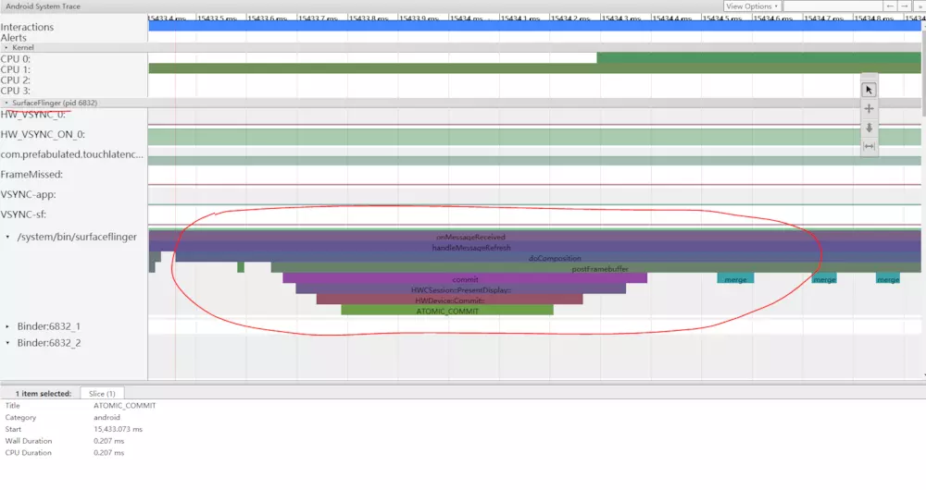
Task: Open the side panel with the » button
Action: [920, 6]
